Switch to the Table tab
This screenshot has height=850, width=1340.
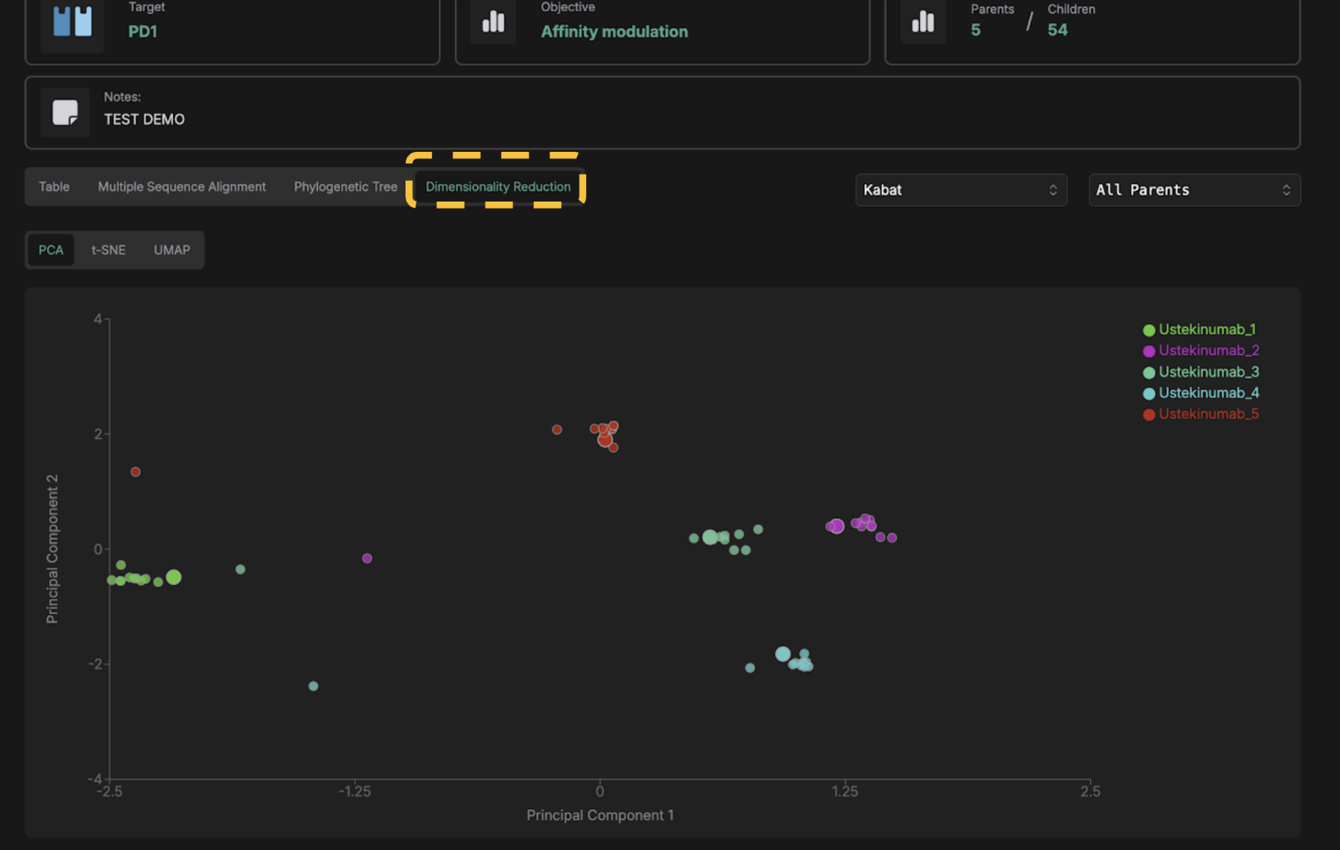(54, 187)
